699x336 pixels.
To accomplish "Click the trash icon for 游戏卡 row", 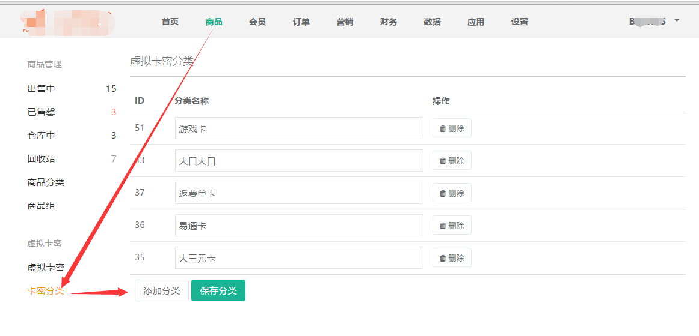I will pyautogui.click(x=443, y=128).
